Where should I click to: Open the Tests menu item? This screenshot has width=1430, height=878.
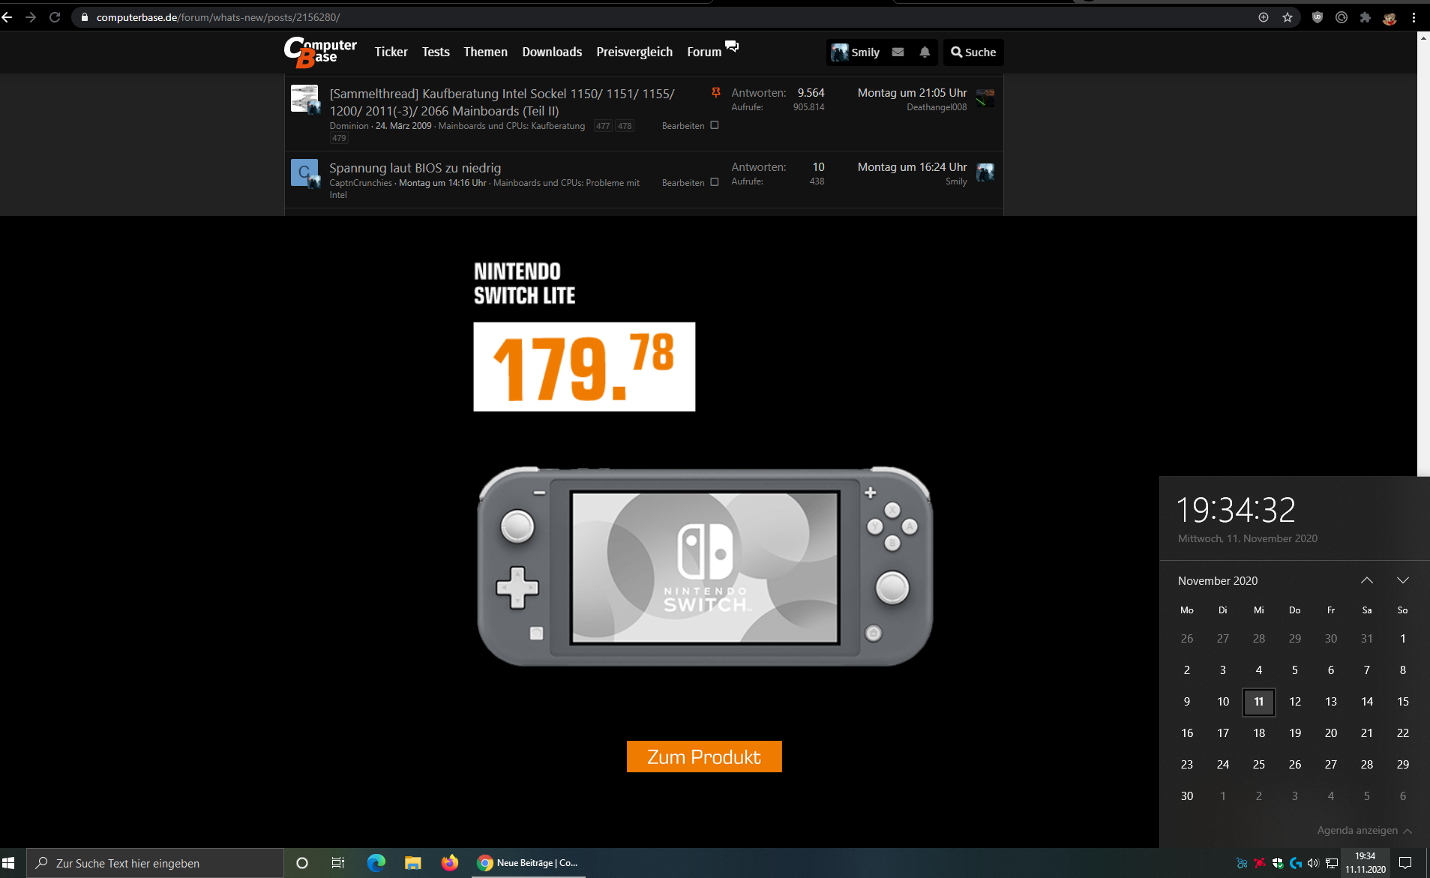436,52
